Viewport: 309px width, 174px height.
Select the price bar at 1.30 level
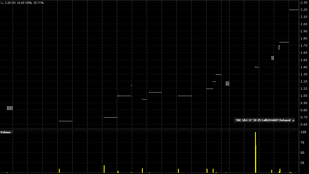218,75
